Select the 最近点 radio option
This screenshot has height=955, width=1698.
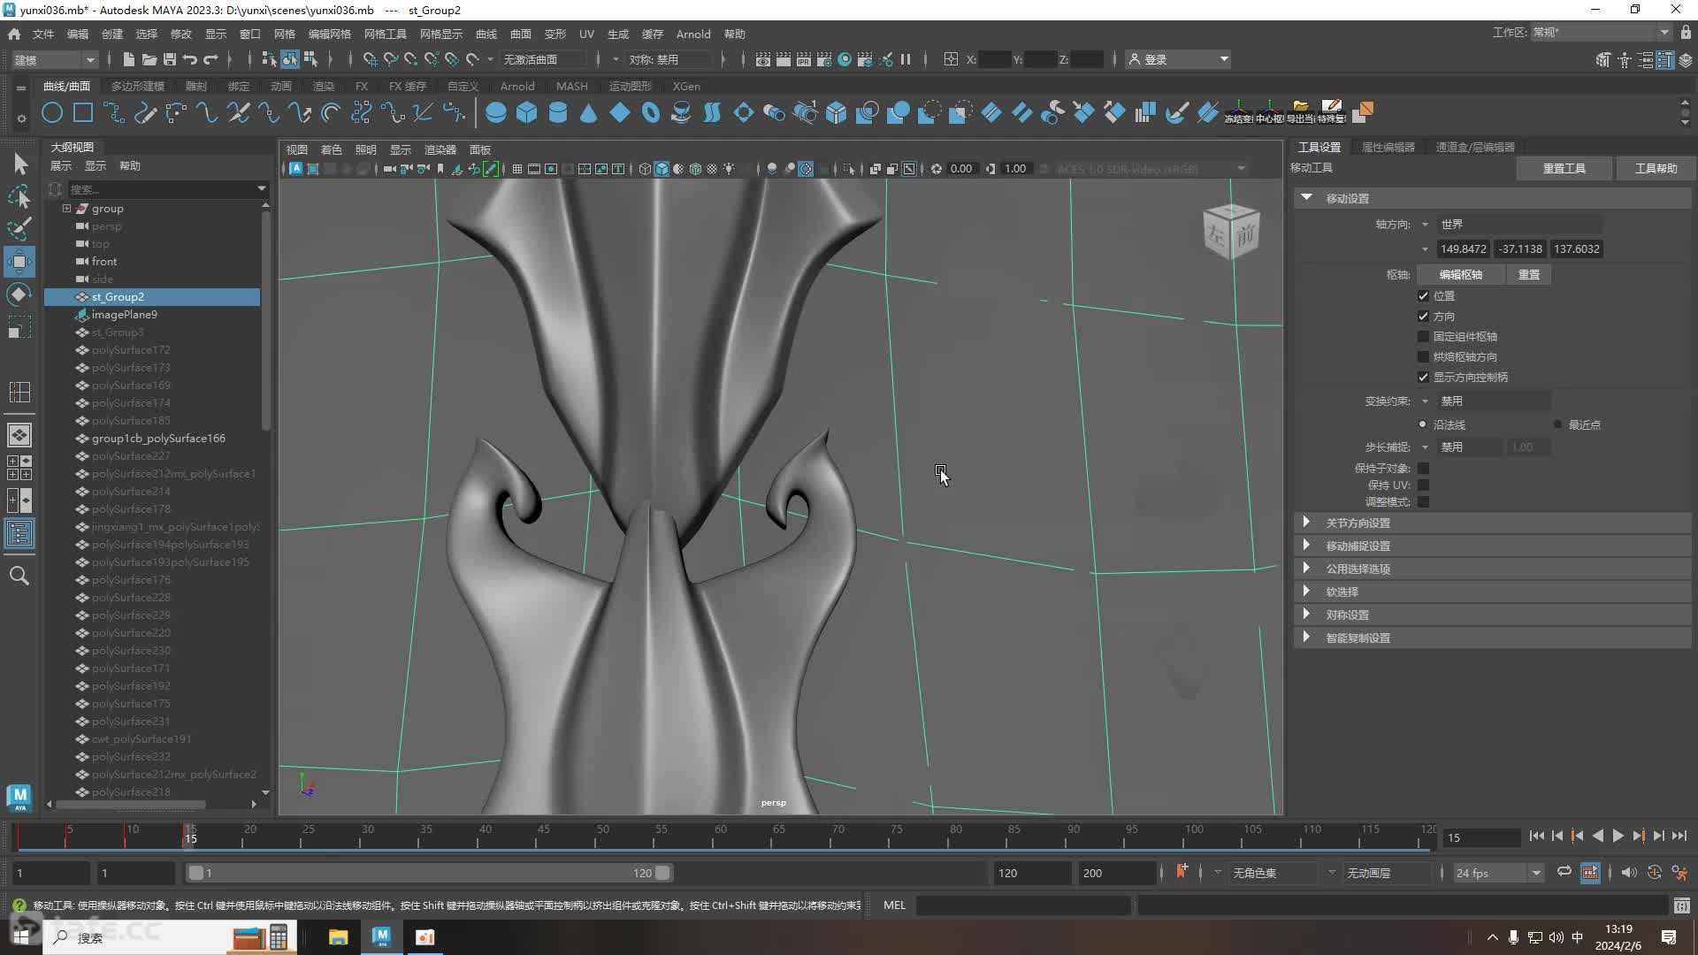coord(1557,424)
